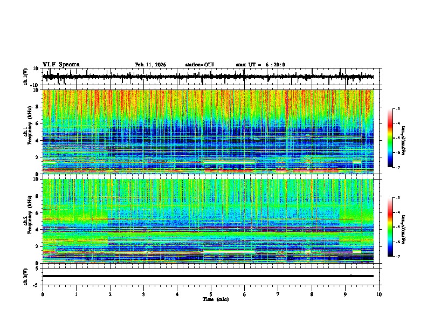This screenshot has width=427, height=330.
Task: Click inside the ch.1 spectrogram panel
Action: tap(208, 132)
